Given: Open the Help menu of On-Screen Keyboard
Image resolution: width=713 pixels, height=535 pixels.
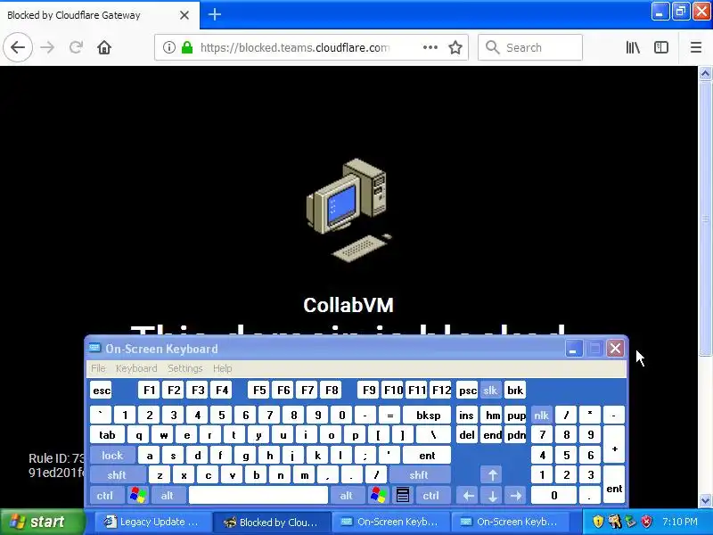Looking at the screenshot, I should 222,368.
